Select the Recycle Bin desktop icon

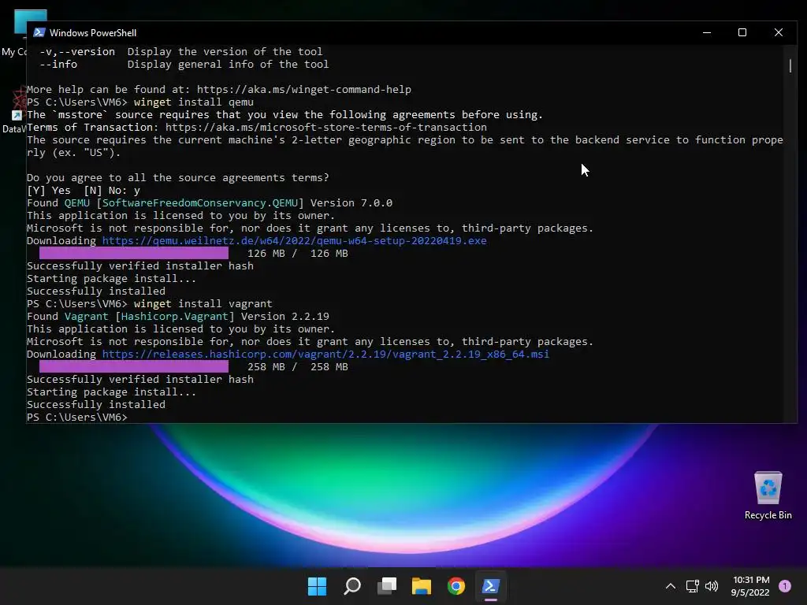[768, 496]
